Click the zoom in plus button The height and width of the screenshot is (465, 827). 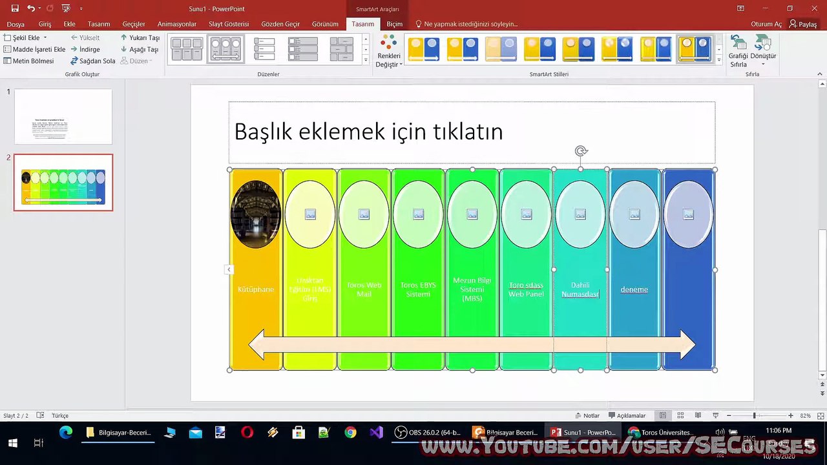pos(790,415)
